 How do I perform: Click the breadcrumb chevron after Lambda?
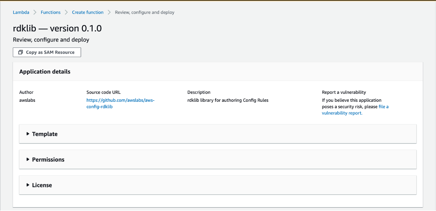pyautogui.click(x=35, y=13)
